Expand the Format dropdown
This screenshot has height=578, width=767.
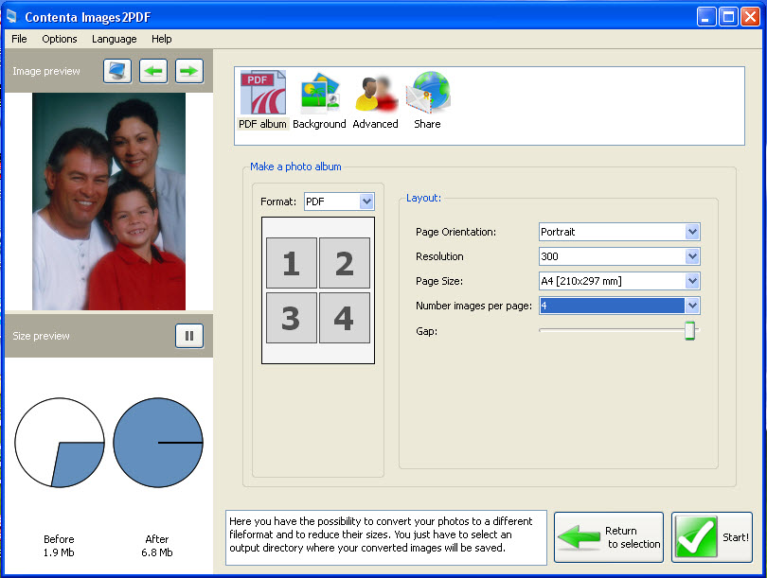(x=366, y=201)
